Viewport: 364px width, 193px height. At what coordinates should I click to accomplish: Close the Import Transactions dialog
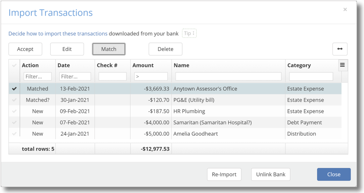tap(334, 174)
